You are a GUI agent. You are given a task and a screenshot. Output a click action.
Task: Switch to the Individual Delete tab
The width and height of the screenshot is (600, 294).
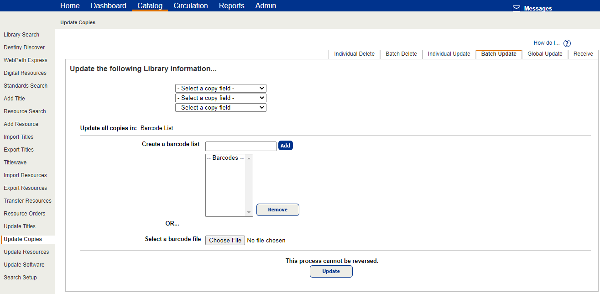tap(355, 54)
